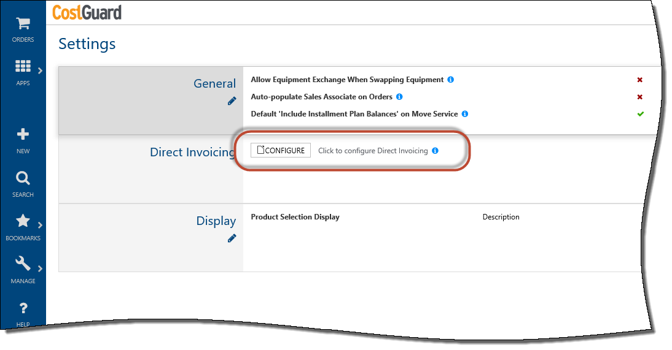Toggle red X for Auto-populate Sales Associate

point(640,97)
